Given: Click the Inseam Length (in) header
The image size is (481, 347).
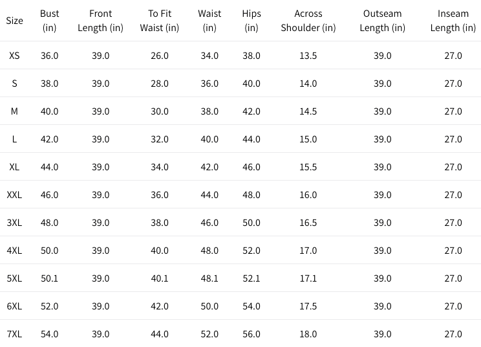Looking at the screenshot, I should [453, 21].
